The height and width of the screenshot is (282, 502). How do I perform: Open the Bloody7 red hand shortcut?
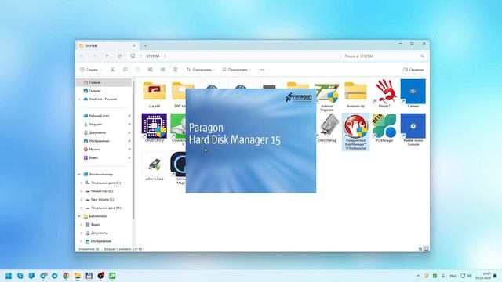tap(384, 93)
